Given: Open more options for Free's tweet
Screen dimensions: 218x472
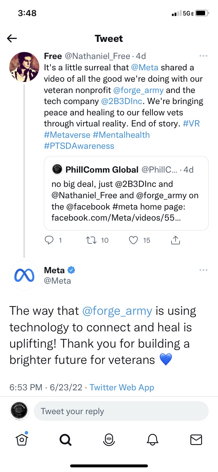Looking at the screenshot, I should click(203, 56).
